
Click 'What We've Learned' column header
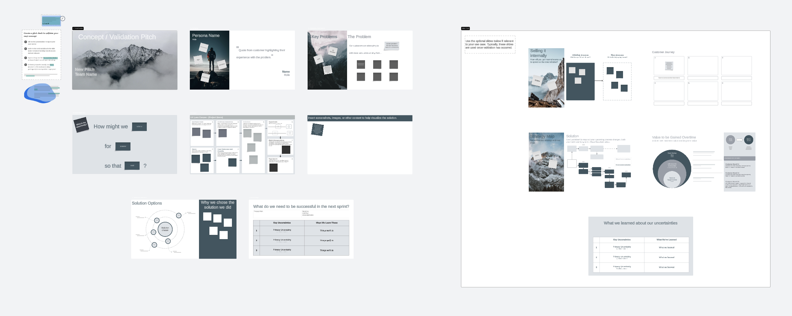coord(666,240)
